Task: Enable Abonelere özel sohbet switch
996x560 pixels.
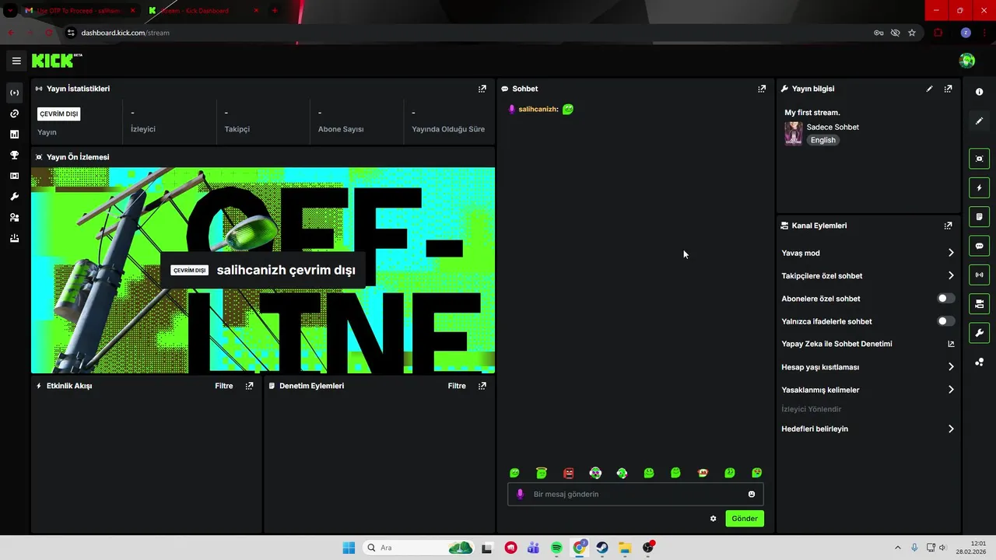Action: tap(945, 299)
